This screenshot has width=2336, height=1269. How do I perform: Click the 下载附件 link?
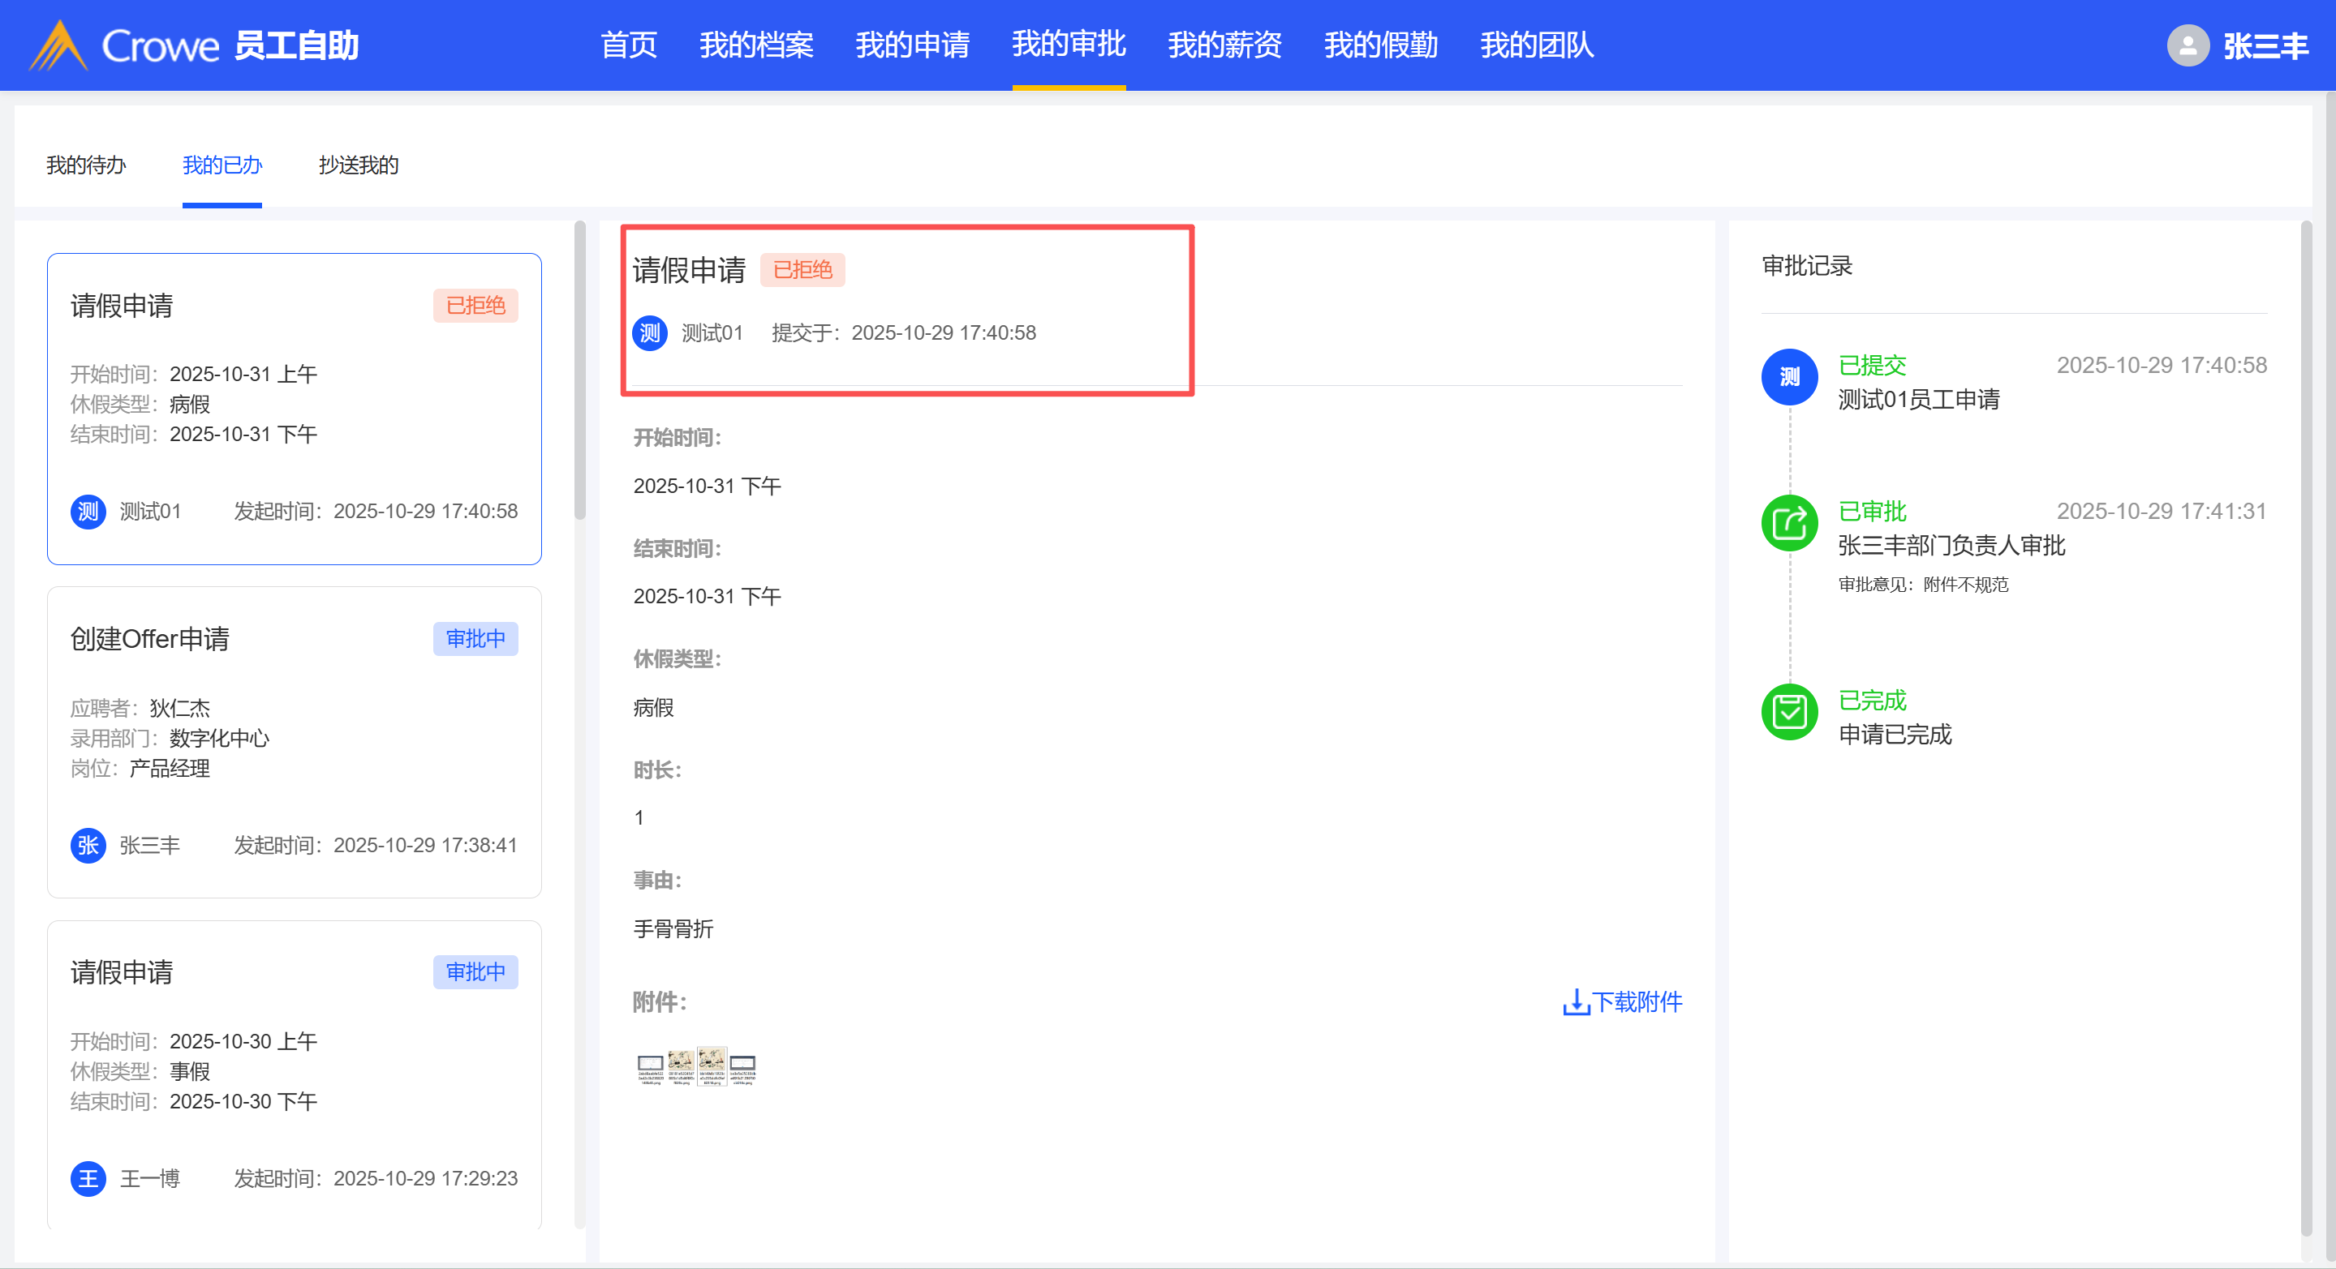tap(1636, 1001)
